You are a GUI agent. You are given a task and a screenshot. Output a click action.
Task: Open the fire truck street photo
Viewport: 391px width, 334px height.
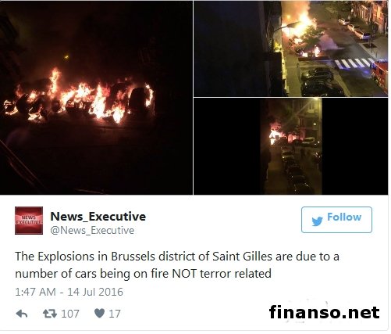coord(291,48)
